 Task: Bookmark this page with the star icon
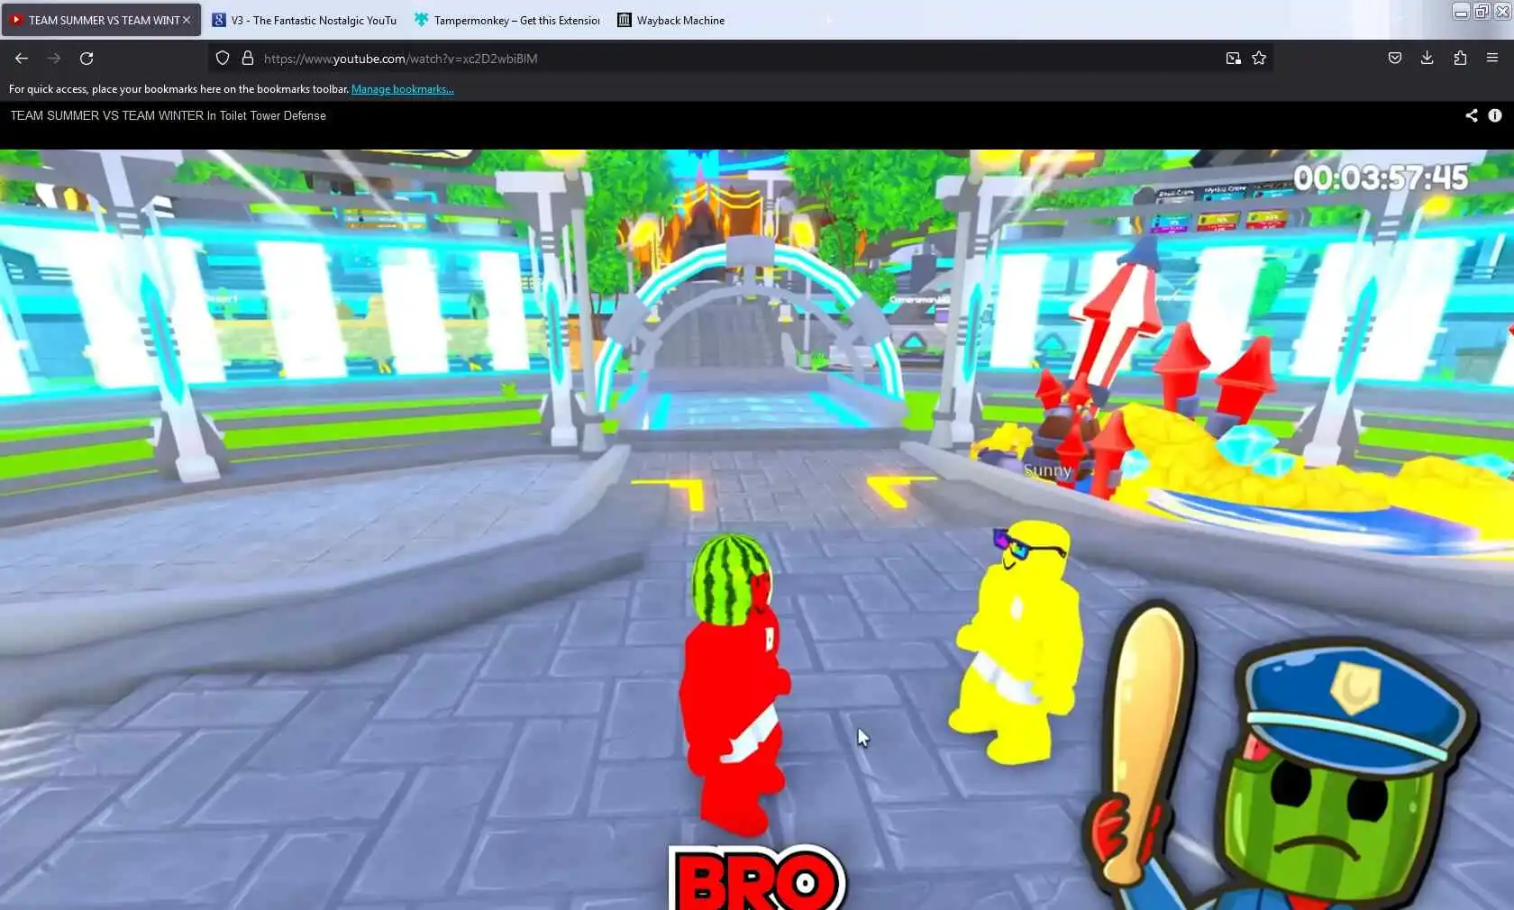click(x=1259, y=58)
